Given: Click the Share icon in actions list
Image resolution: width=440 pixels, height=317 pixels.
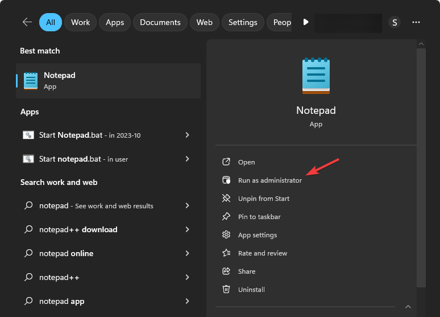Looking at the screenshot, I should [226, 271].
